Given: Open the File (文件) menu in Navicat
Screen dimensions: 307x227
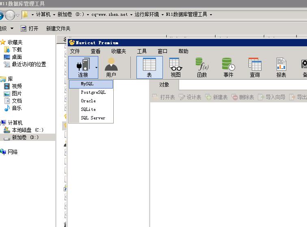Looking at the screenshot, I should 75,51.
